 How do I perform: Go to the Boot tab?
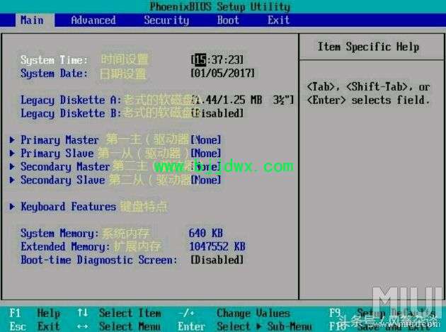tap(228, 21)
